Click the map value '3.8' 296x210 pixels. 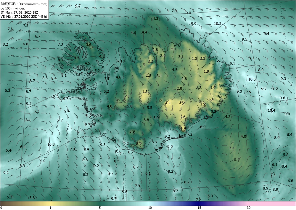coord(146,120)
